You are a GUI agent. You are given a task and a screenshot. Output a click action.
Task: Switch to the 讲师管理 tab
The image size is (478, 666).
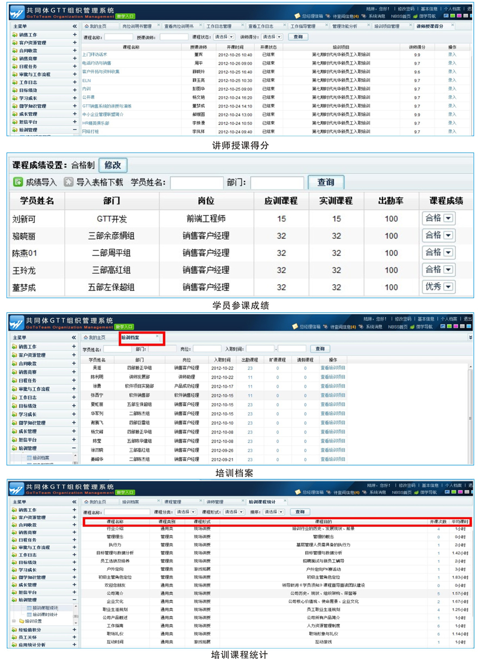215,501
